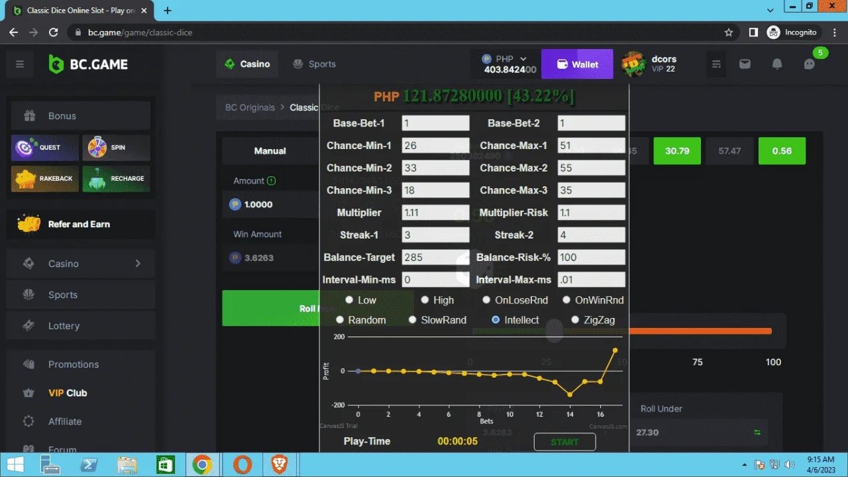Screen dimensions: 848x477
Task: Switch to the Sports top tab
Action: 314,64
